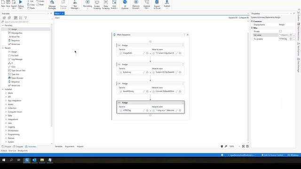Screen dimensions: 301x169
Task: Click Undo in ribbon
Action: pos(40,1)
